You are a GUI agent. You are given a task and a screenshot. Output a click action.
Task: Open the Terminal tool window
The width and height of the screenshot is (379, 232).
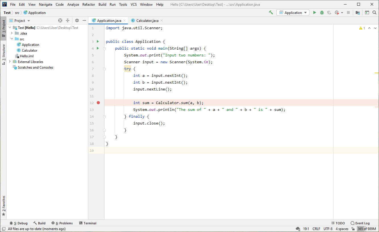(88, 223)
